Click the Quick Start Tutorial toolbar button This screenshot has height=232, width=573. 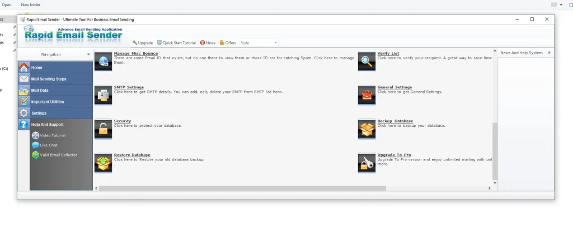176,42
